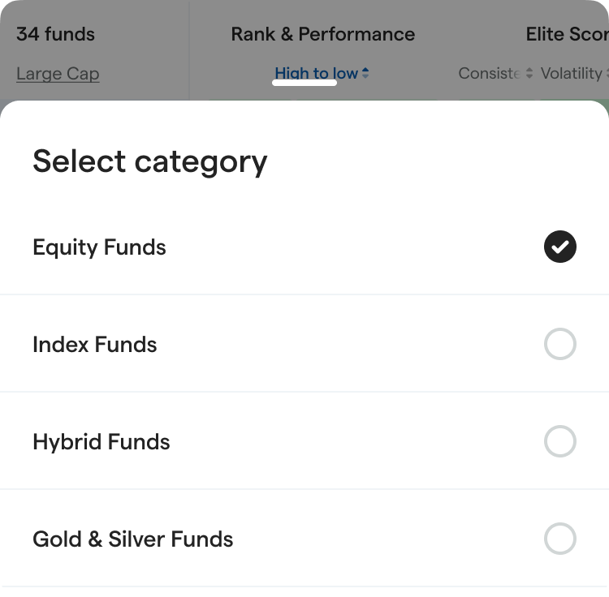Viewport: 609px width, 597px height.
Task: Click the Rank & Performance column header
Action: click(x=322, y=34)
